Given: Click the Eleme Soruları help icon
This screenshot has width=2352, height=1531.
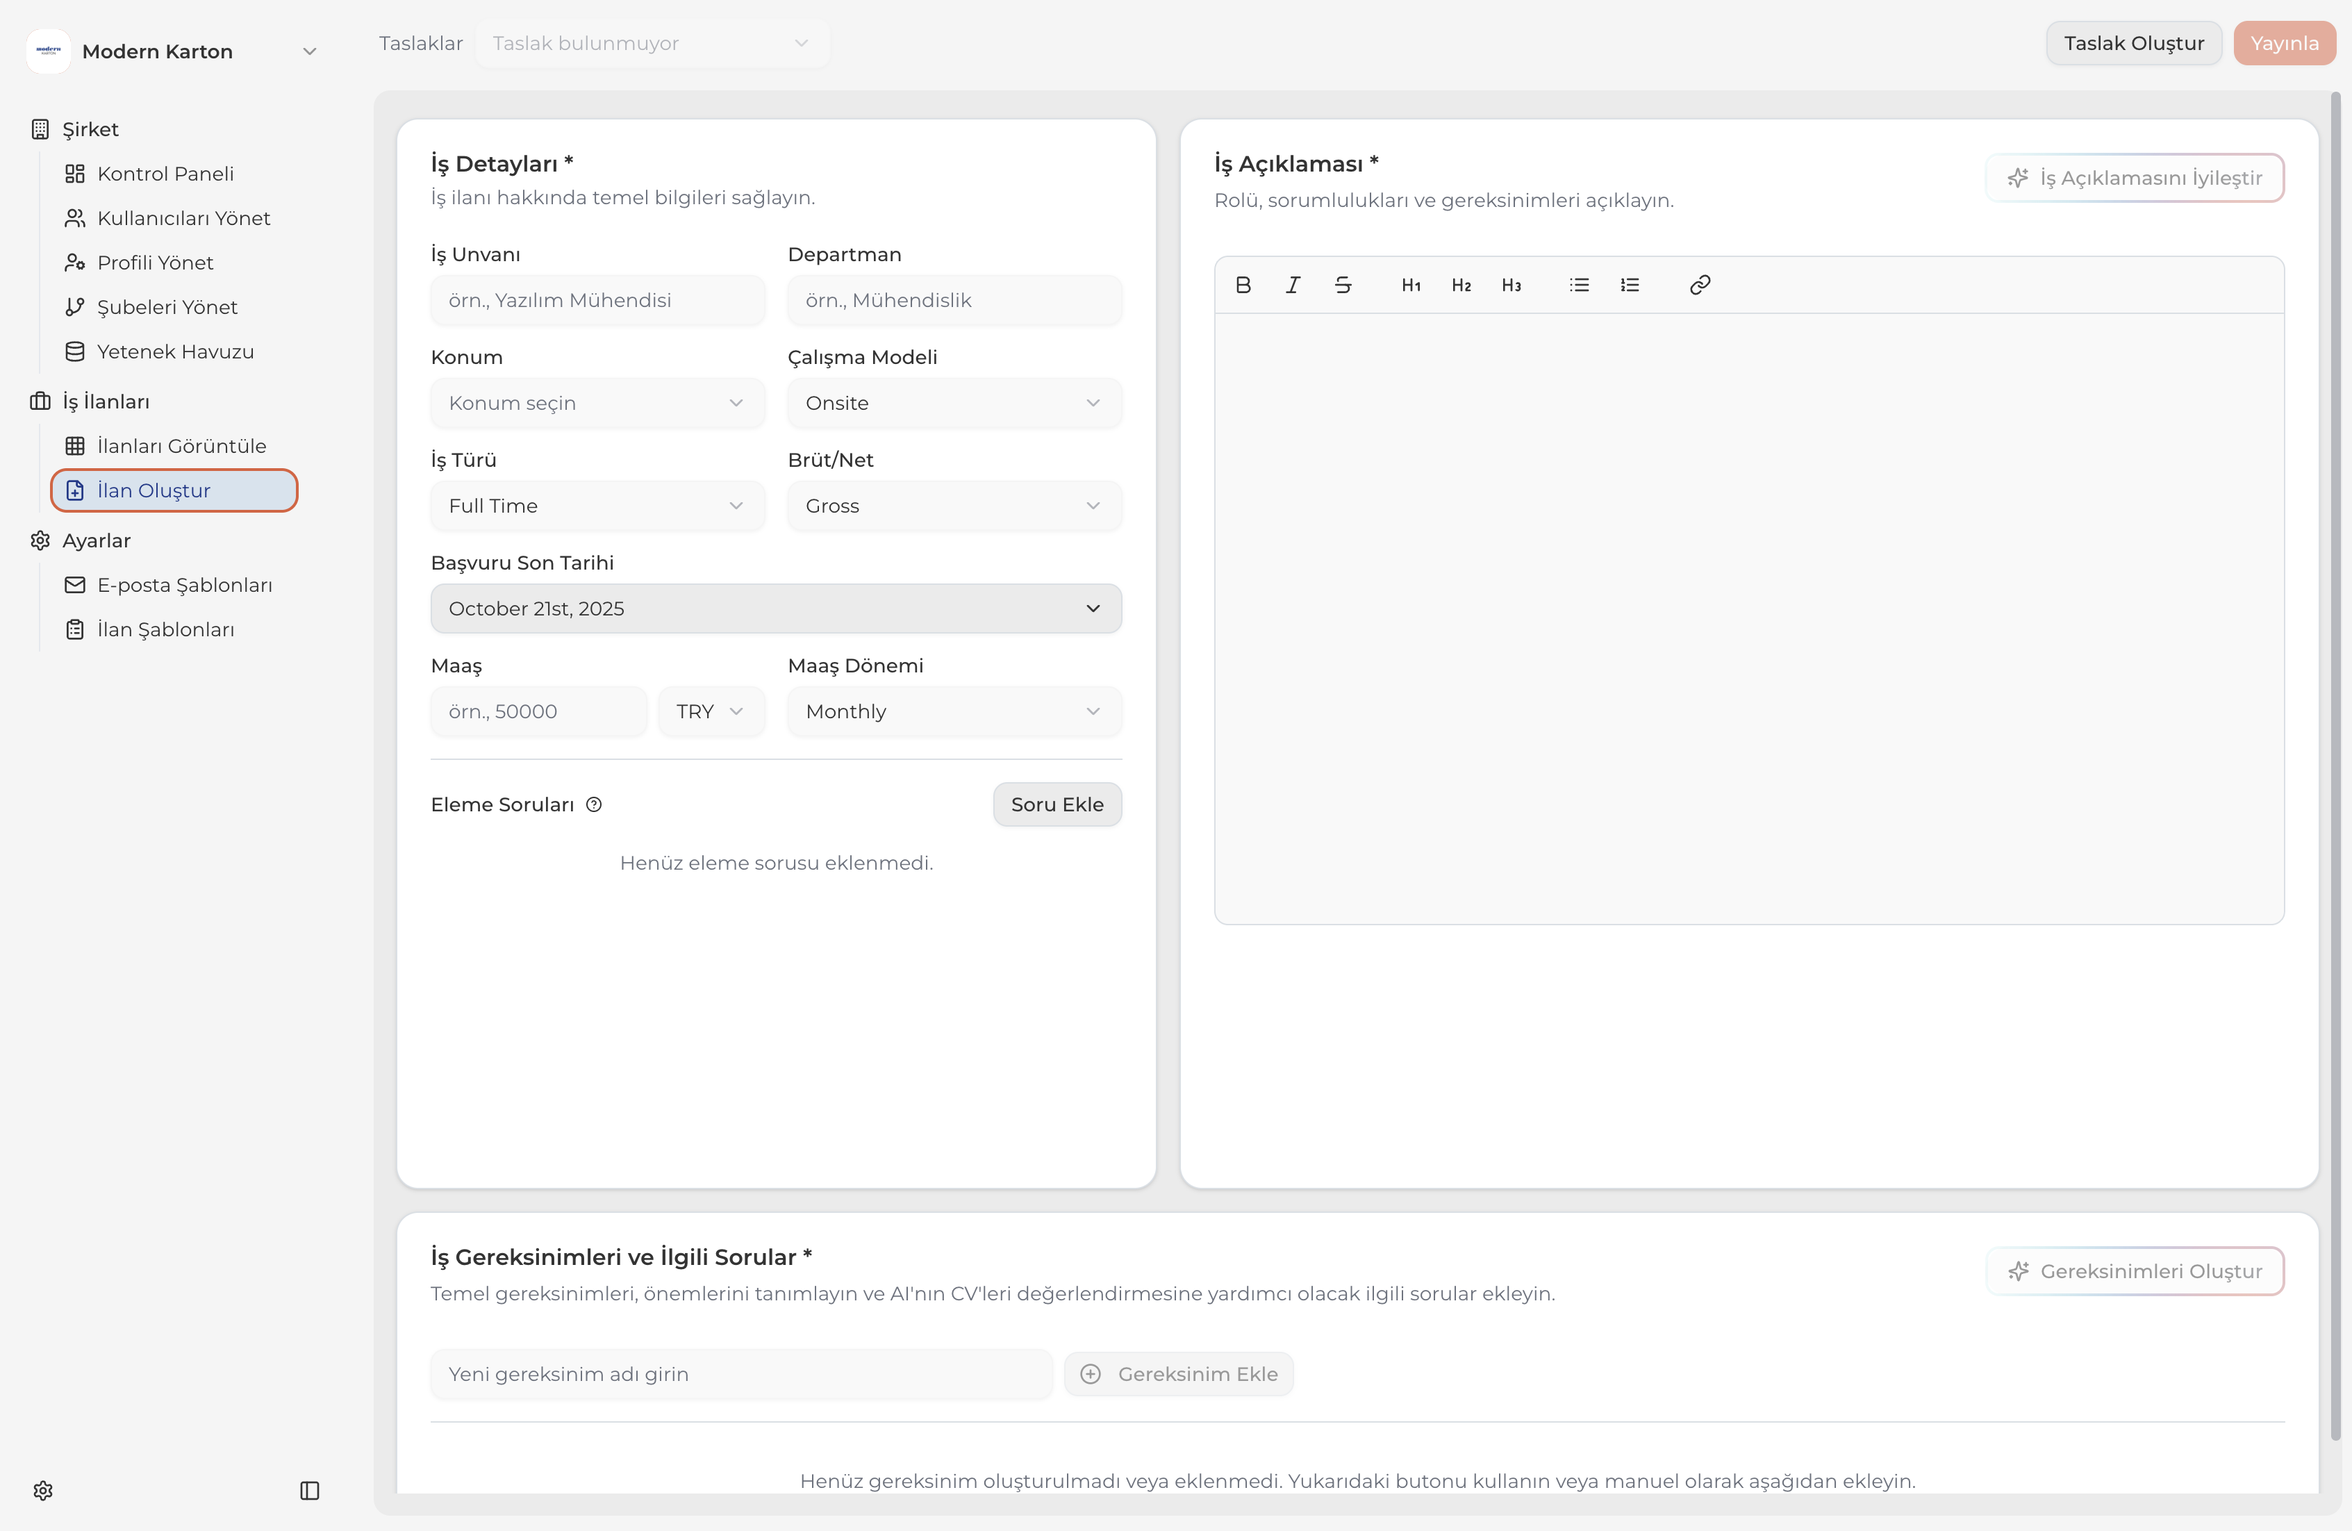Looking at the screenshot, I should (594, 804).
